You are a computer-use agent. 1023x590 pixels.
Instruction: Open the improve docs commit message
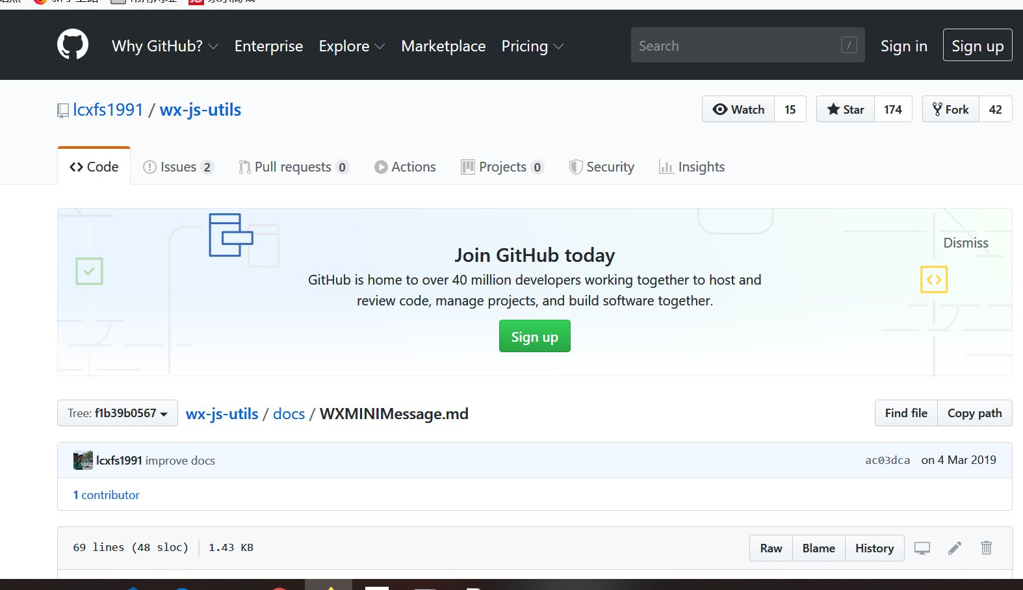click(180, 460)
